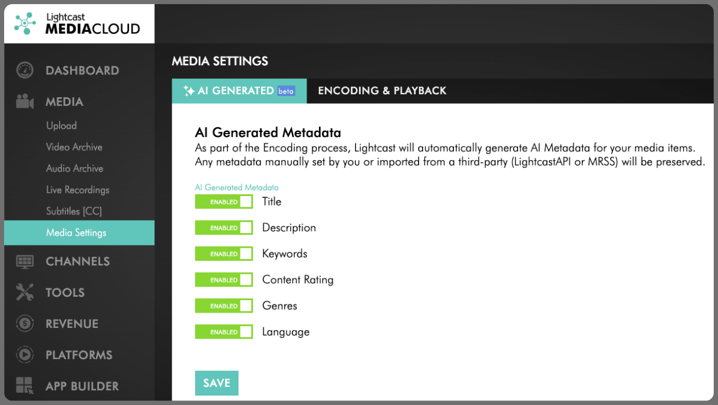Disable the Content Rating toggle

(224, 280)
